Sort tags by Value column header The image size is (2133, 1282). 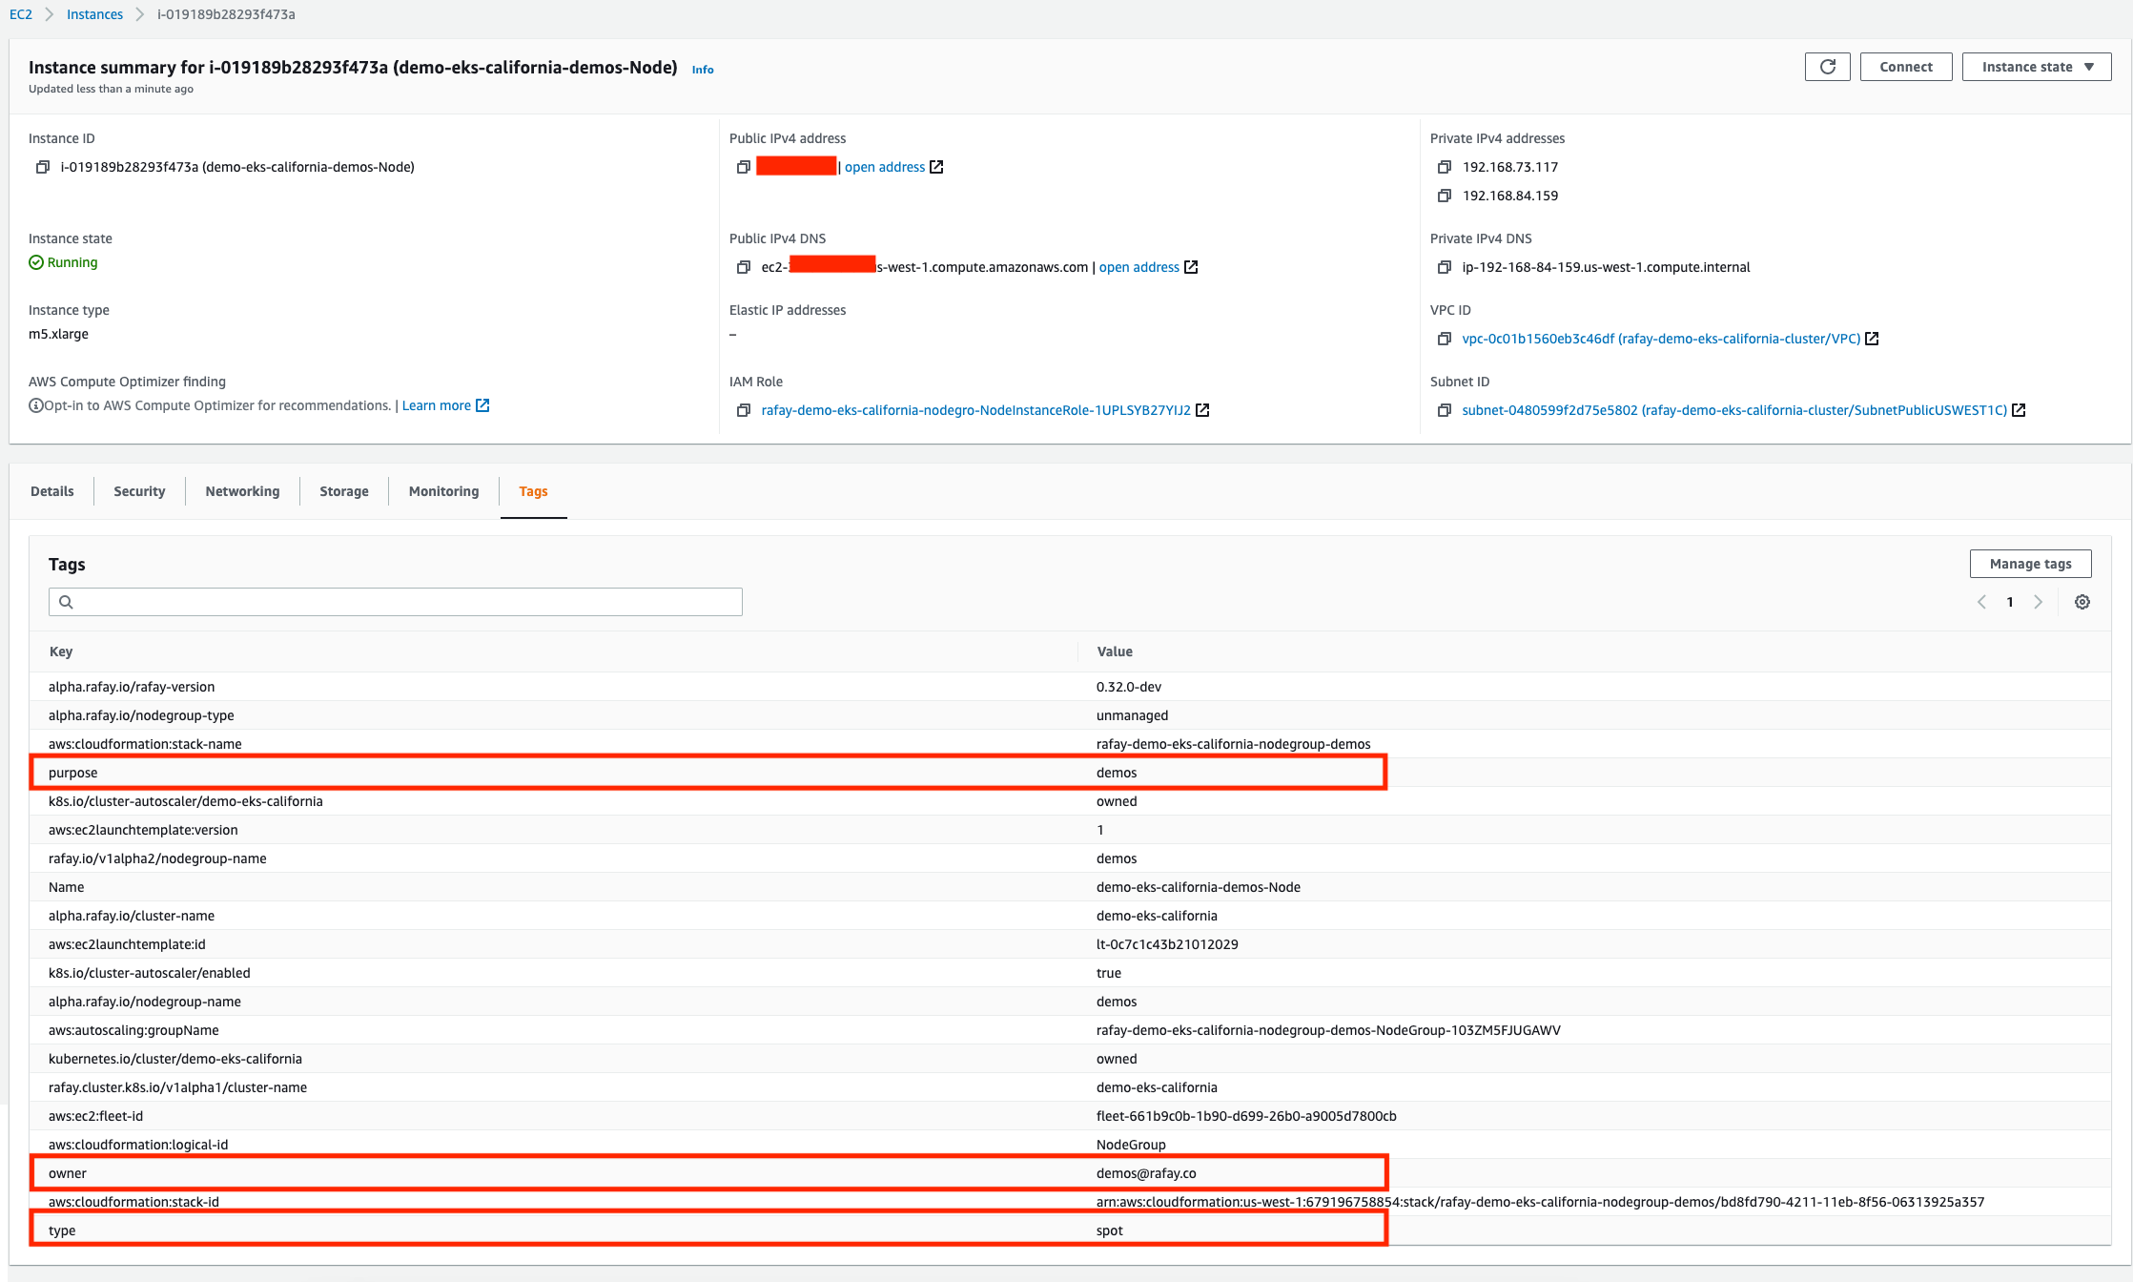click(1115, 651)
